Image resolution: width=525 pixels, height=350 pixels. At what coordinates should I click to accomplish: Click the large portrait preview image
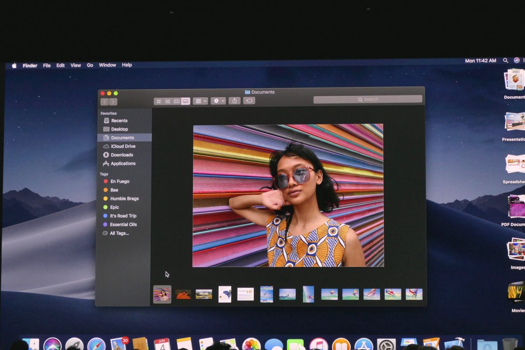[x=288, y=196]
